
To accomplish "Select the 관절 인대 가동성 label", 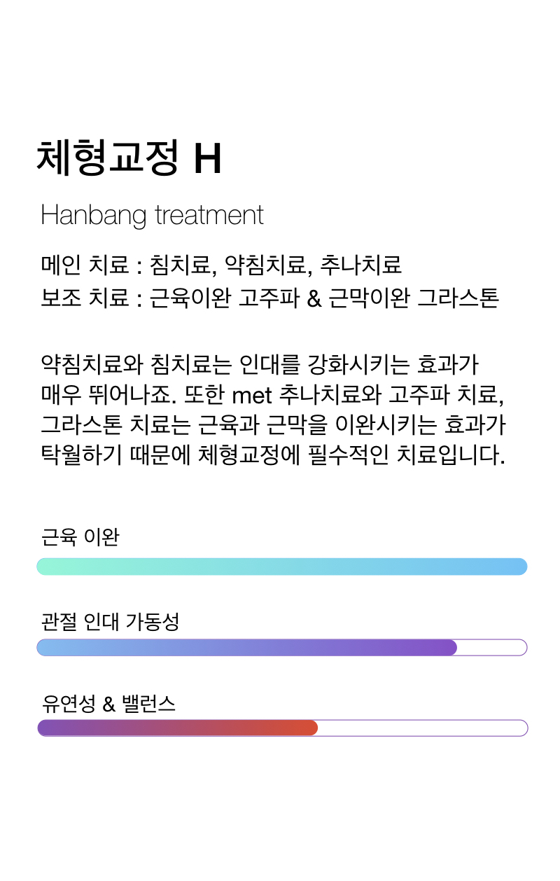I will [111, 620].
